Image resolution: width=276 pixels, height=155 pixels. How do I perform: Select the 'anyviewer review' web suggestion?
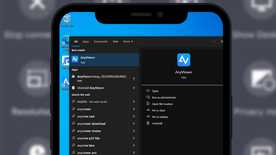pyautogui.click(x=104, y=131)
